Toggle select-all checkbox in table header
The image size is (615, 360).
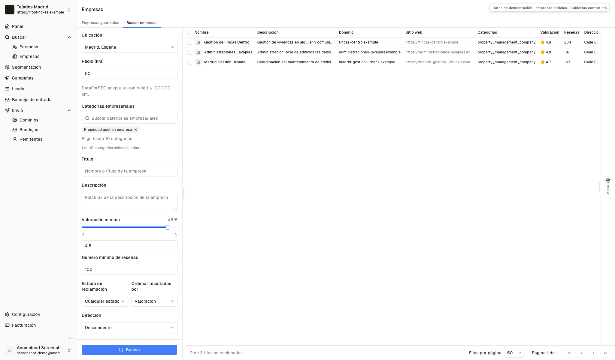[190, 32]
